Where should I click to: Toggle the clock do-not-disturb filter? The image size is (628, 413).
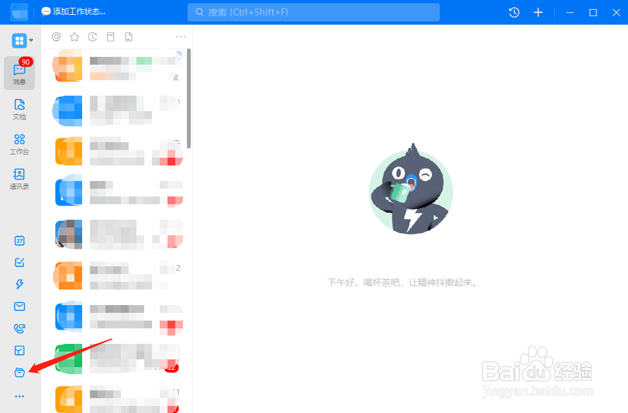[x=92, y=37]
